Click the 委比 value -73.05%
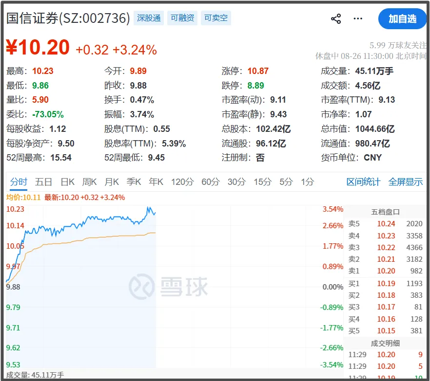Image resolution: width=430 pixels, height=381 pixels. [48, 114]
